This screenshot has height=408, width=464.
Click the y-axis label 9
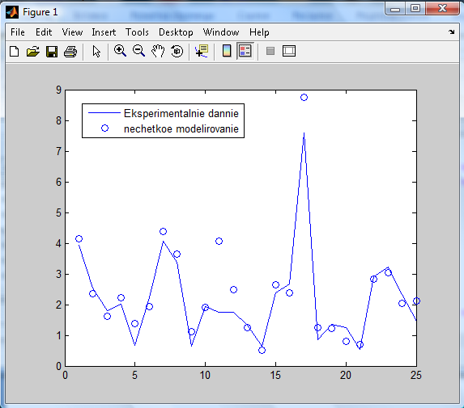[x=58, y=90]
